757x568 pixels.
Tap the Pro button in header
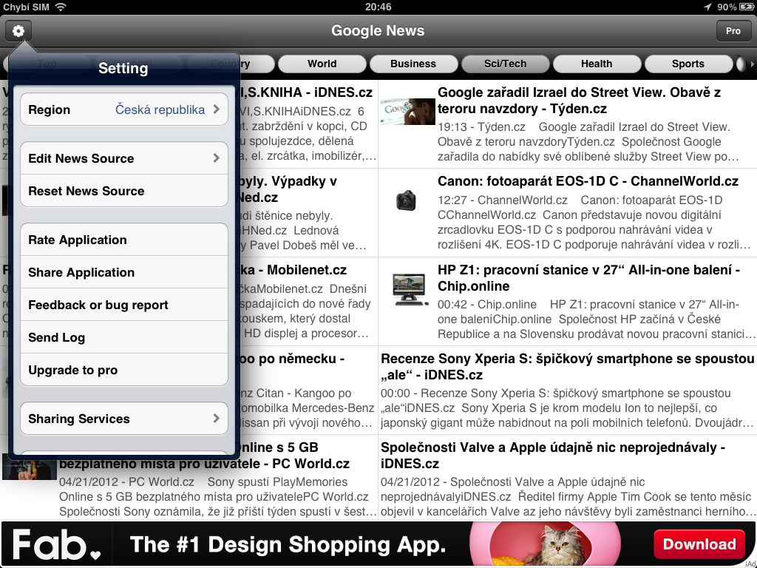733,31
